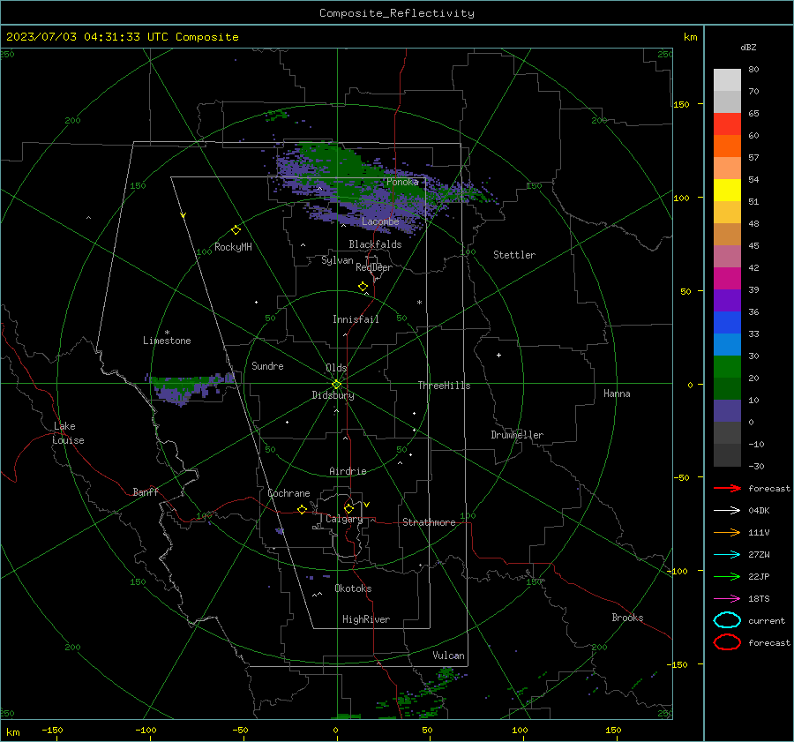Click the yellow diamond marker near Cochrane
Viewport: 794px width, 742px height.
click(302, 509)
